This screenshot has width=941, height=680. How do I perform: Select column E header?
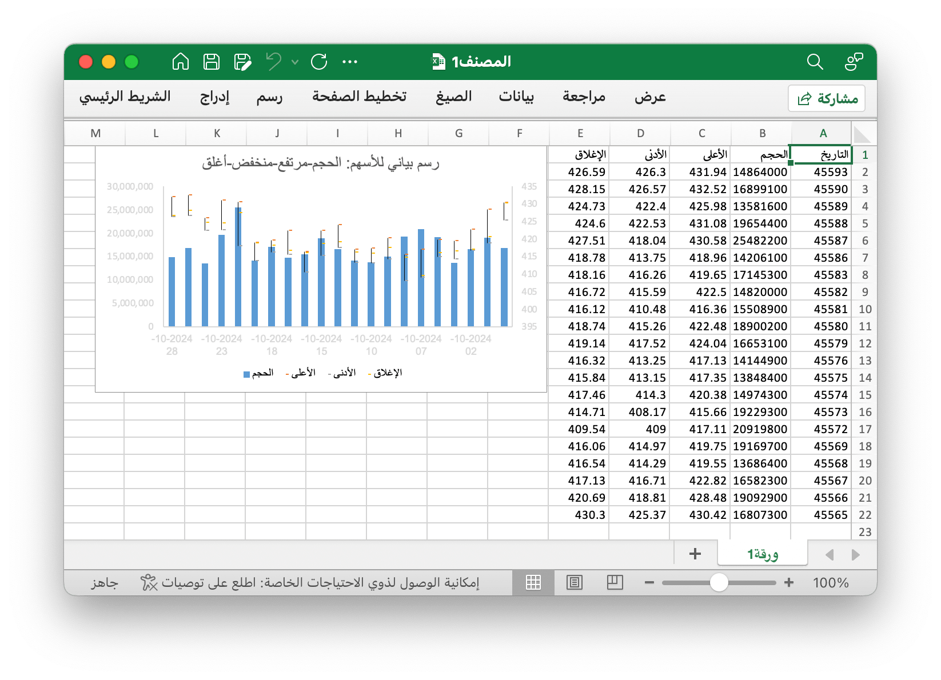(580, 133)
